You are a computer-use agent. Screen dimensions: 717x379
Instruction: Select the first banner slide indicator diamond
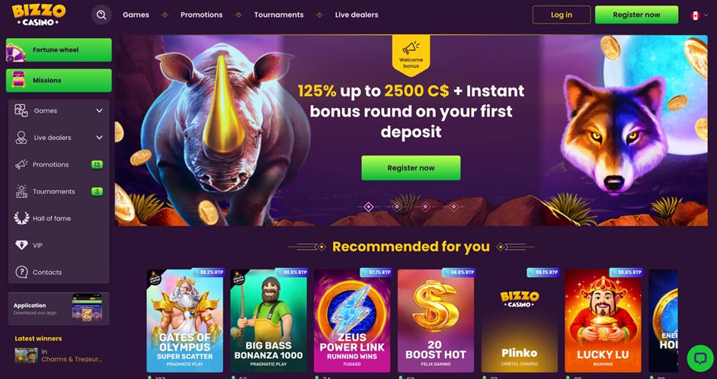(369, 207)
